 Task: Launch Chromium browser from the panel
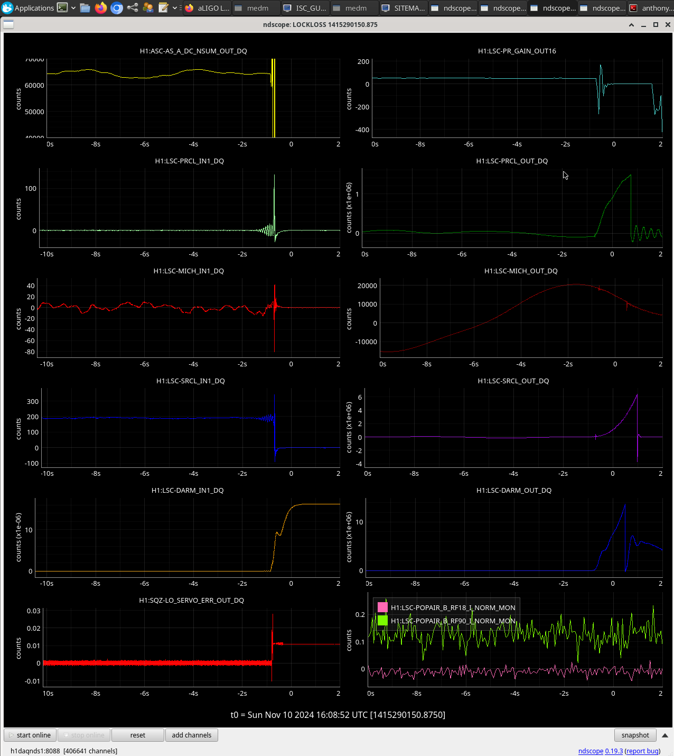(x=117, y=8)
